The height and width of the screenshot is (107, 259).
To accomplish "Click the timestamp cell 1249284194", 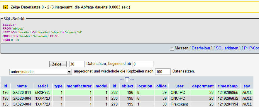I will tap(228, 104).
